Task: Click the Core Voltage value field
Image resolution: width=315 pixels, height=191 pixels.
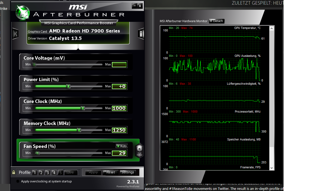Action: pos(119,64)
